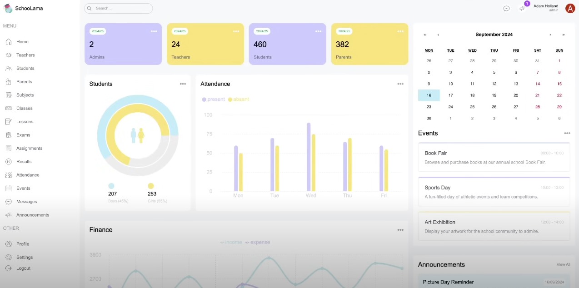Select September 16 on the calendar
579x288 pixels.
(x=429, y=95)
